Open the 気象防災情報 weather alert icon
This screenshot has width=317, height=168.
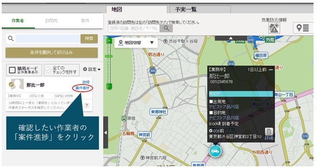click(274, 28)
